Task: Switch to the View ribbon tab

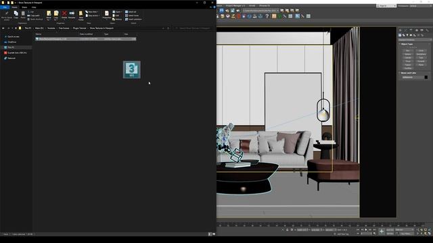Action: (x=34, y=7)
